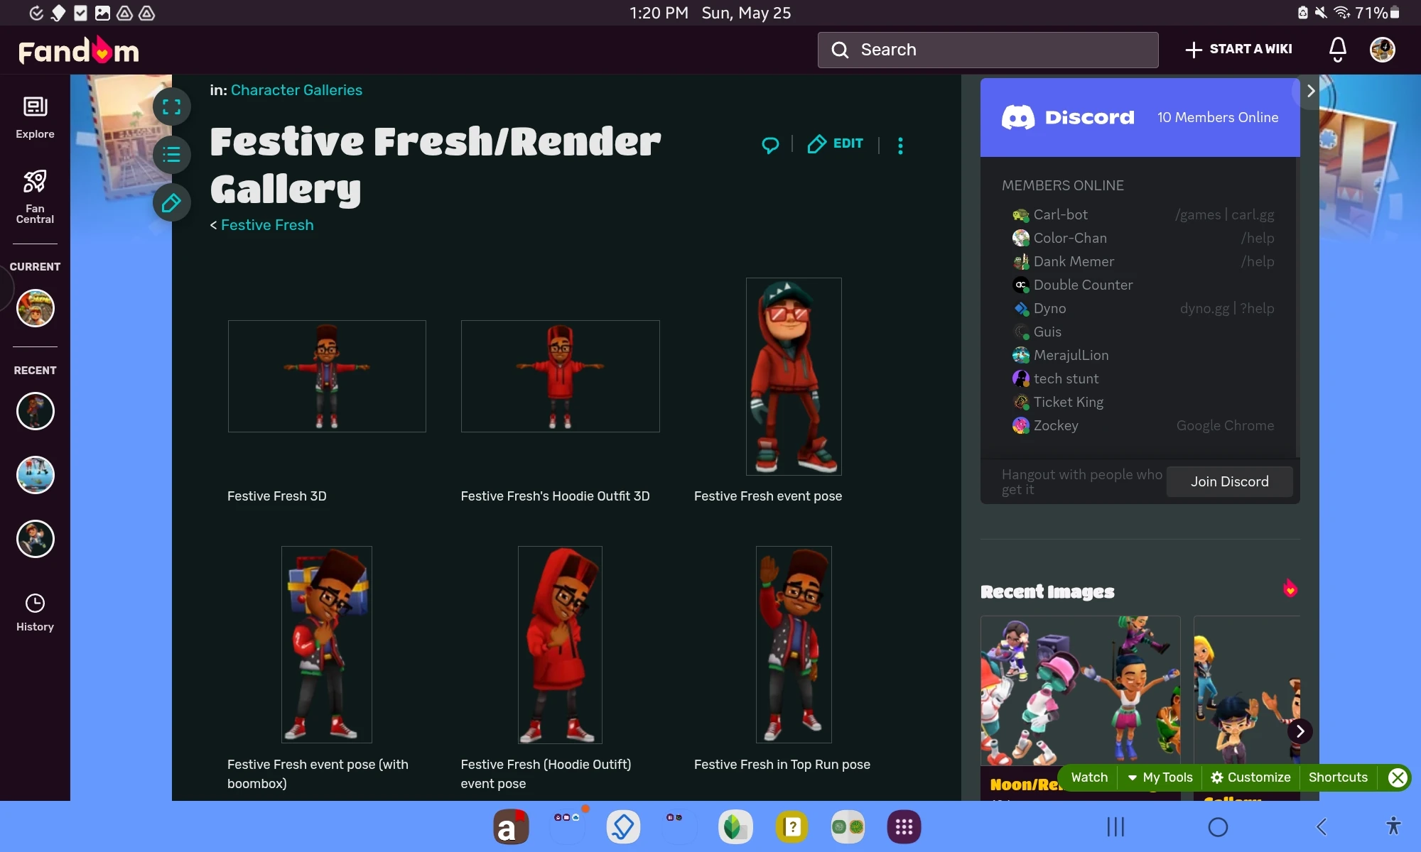Click the Recent Images next arrow
The height and width of the screenshot is (852, 1421).
point(1300,731)
